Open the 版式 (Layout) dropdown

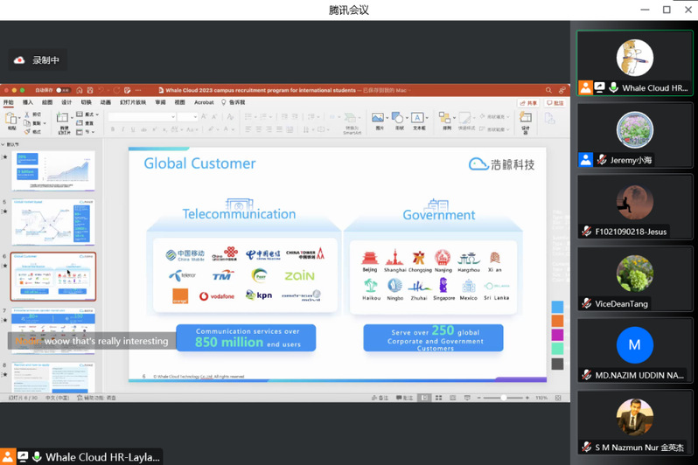pyautogui.click(x=87, y=115)
